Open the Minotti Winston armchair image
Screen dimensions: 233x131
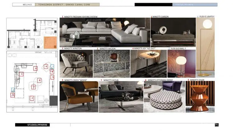pyautogui.click(x=76, y=64)
